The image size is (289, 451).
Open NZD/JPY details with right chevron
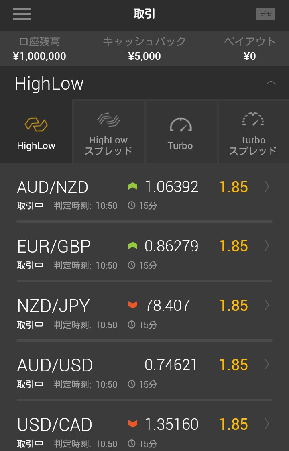click(x=267, y=305)
